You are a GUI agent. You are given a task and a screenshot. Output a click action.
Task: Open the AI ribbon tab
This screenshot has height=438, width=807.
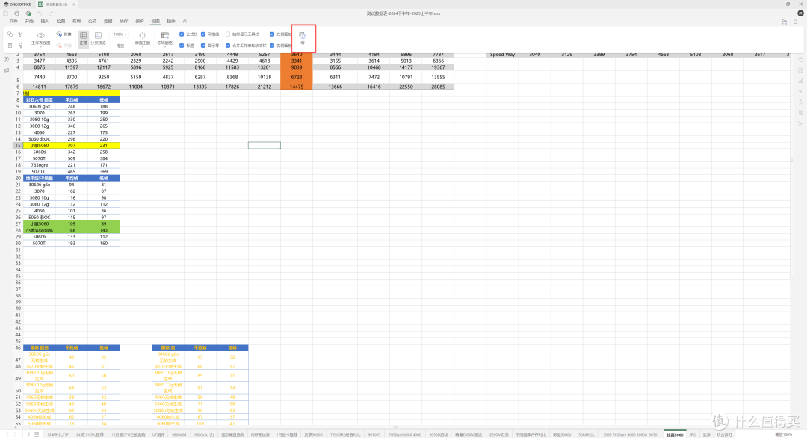[x=185, y=22]
